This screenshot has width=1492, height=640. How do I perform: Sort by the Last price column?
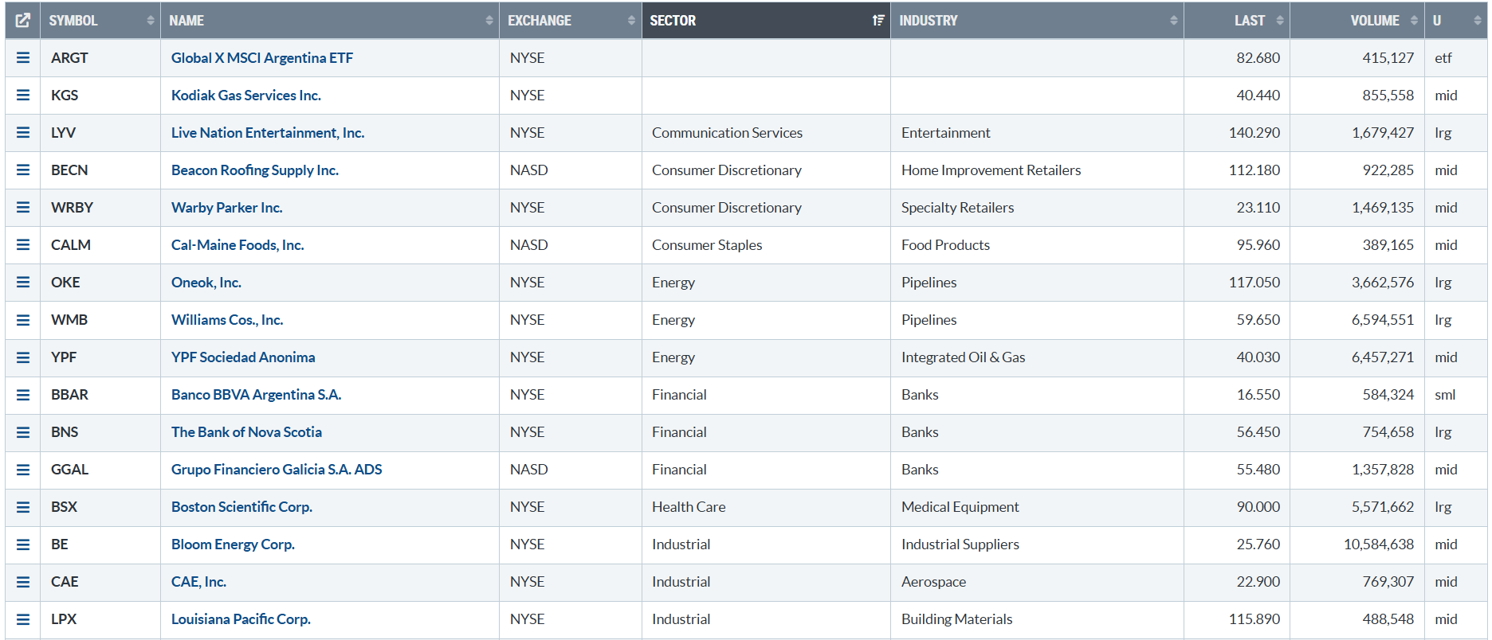(x=1249, y=21)
